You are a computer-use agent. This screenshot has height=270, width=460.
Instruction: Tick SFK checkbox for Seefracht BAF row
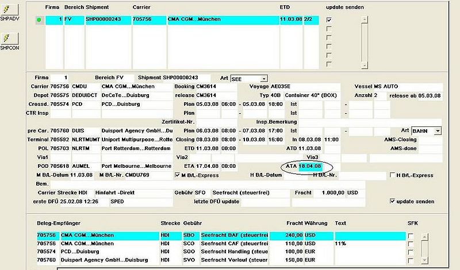411,236
